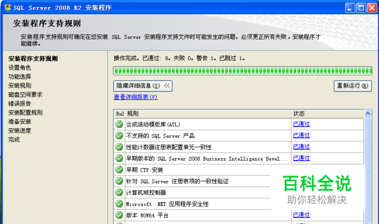
Task: Click the rules list vertical scrollbar thumb
Action: [x=368, y=170]
